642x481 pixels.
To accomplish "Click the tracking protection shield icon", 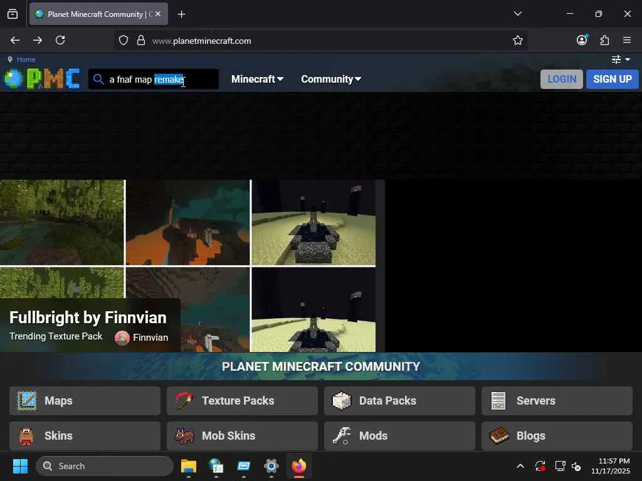I will pos(124,40).
